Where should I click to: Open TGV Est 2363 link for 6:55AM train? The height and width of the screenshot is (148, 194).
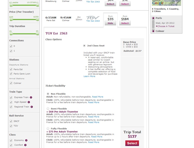(x=93, y=21)
